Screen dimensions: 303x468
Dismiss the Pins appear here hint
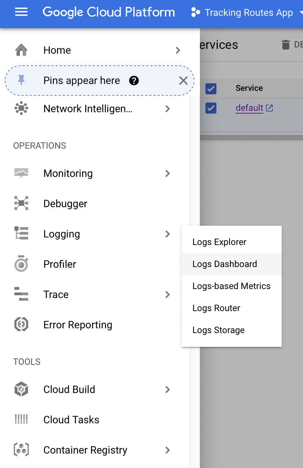coord(183,81)
